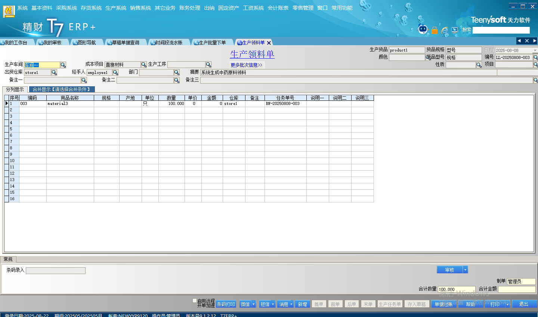
Task: Click the orange lock icon
Action: (435, 30)
